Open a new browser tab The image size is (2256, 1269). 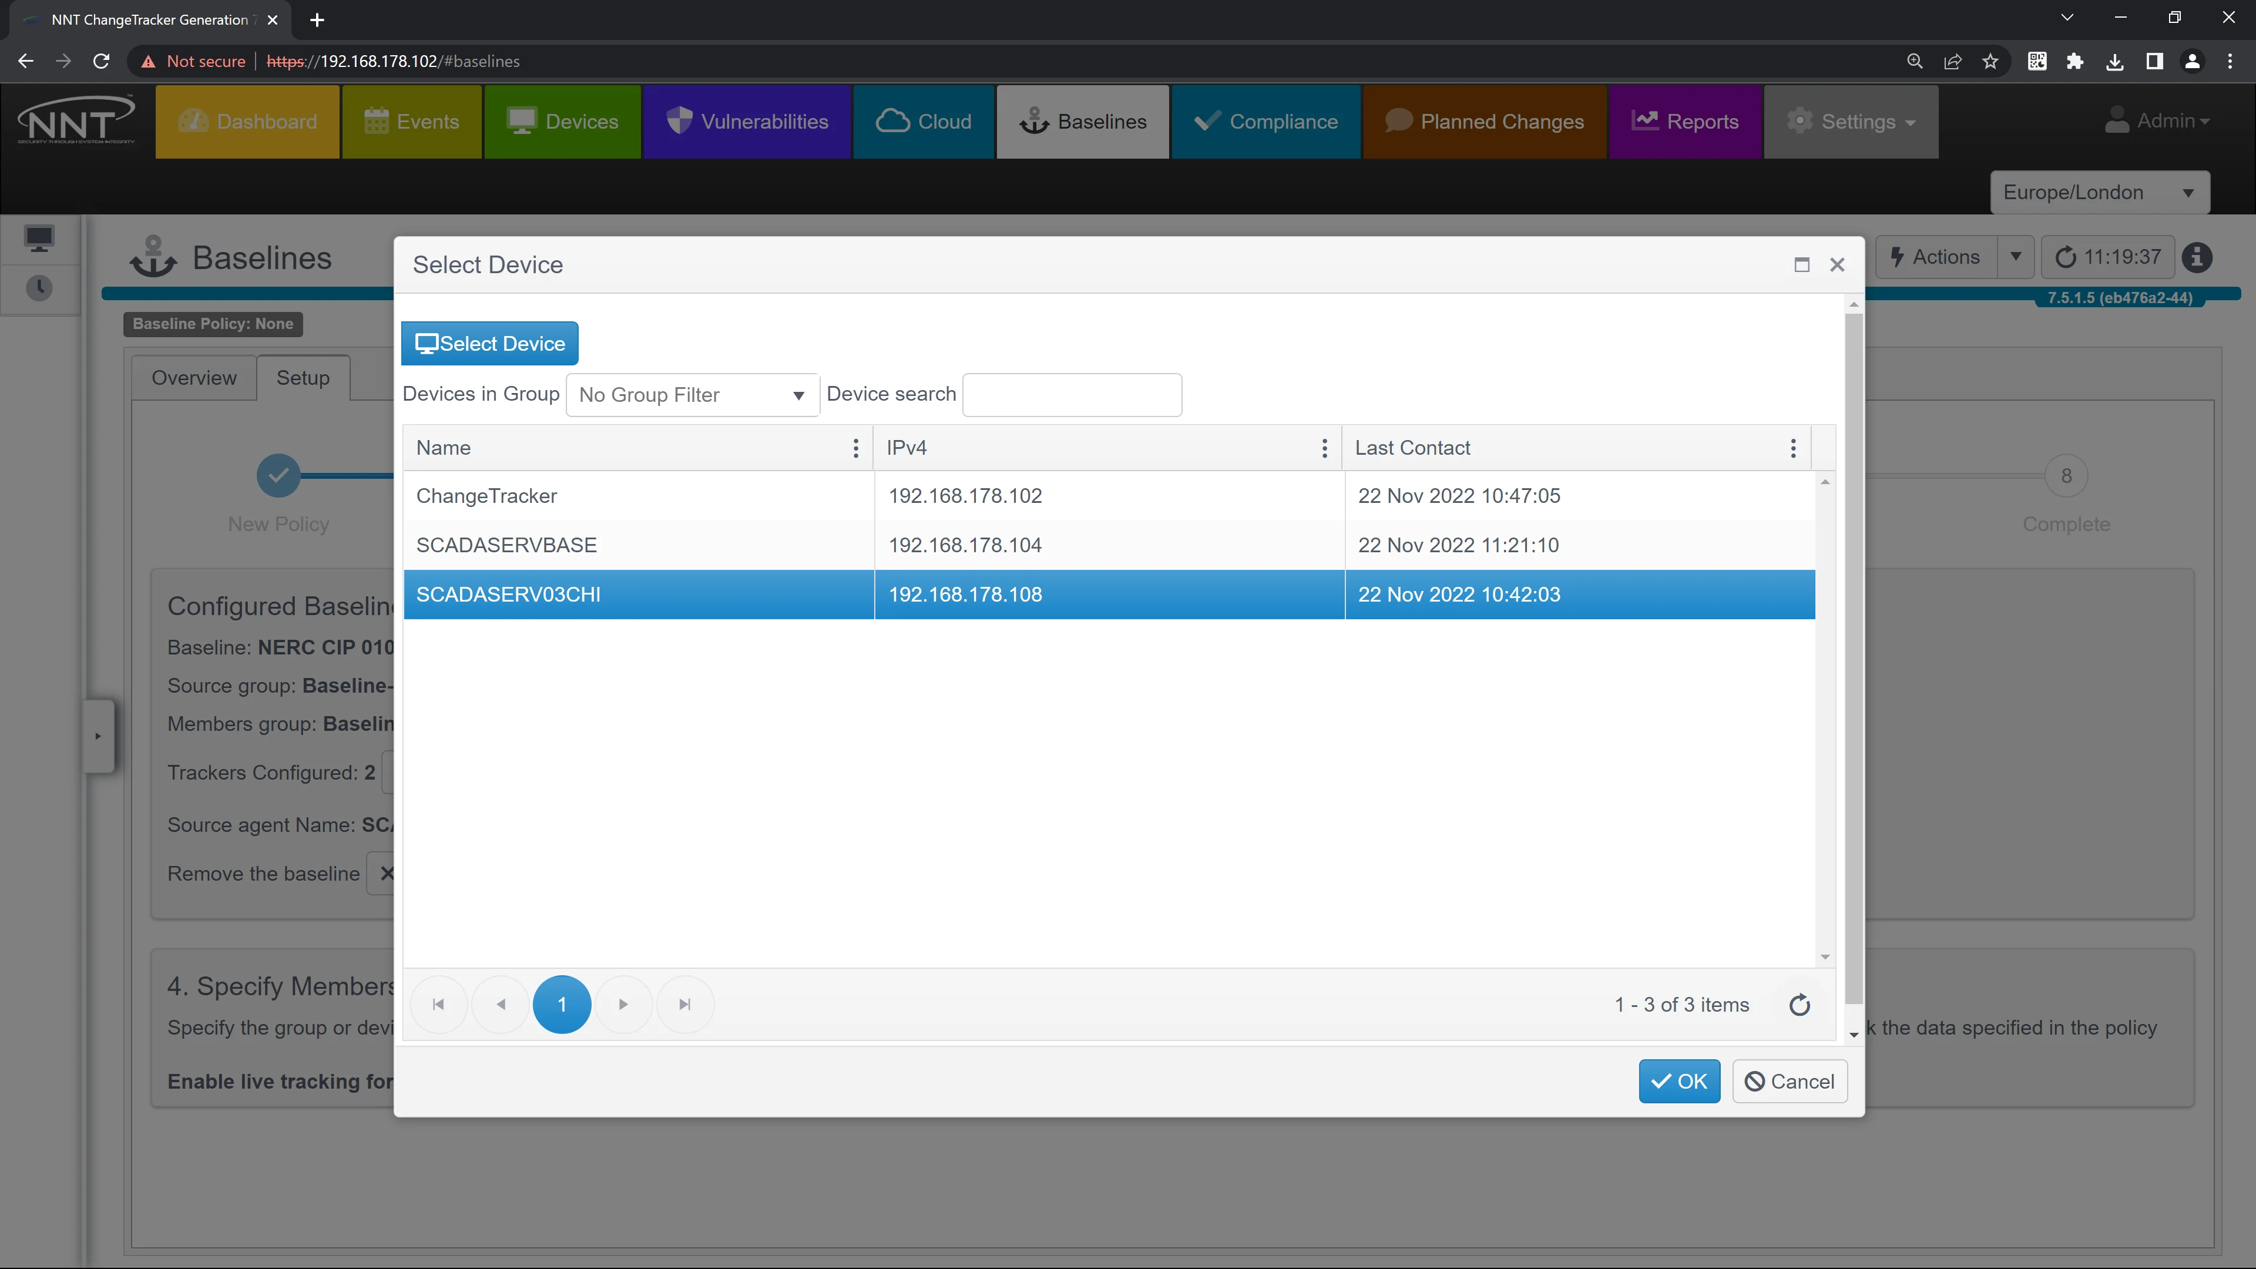click(317, 19)
